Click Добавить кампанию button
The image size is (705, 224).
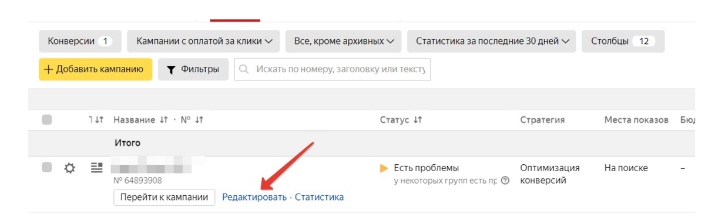coord(96,69)
